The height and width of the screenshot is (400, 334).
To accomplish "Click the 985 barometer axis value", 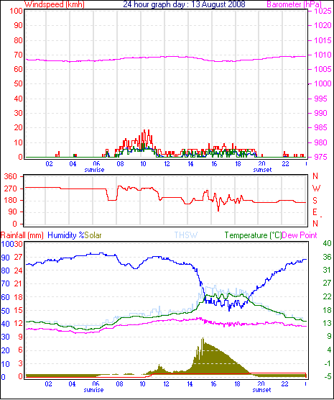I will coord(321,127).
